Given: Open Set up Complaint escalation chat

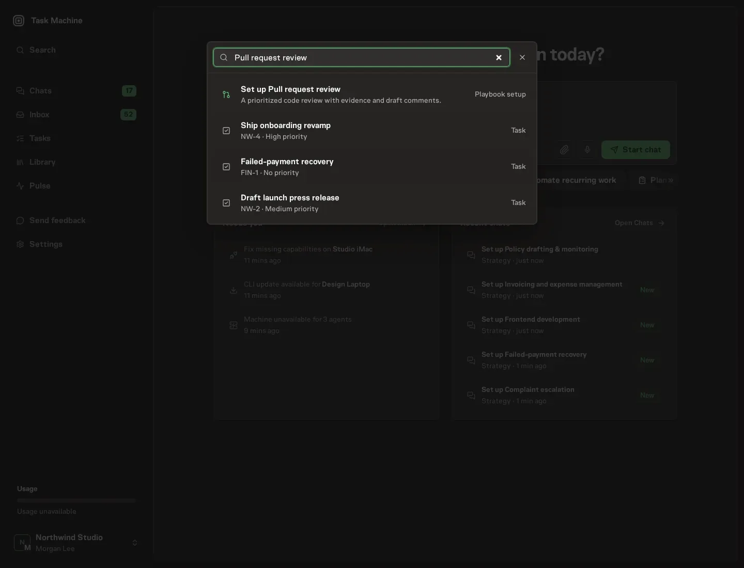Looking at the screenshot, I should [564, 395].
